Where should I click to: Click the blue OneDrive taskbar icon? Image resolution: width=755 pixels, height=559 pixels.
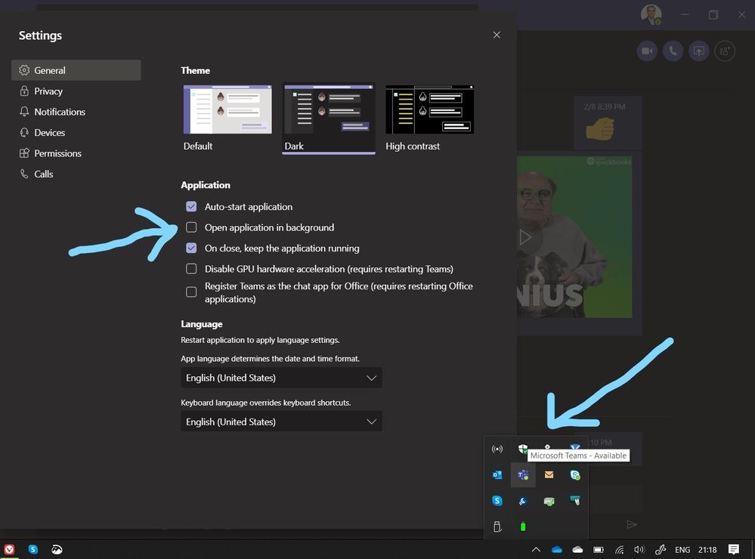557,549
